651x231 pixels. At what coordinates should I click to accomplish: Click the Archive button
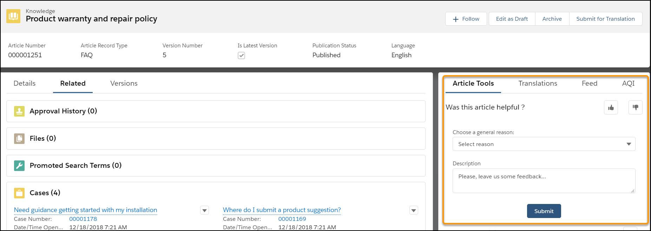pos(552,19)
